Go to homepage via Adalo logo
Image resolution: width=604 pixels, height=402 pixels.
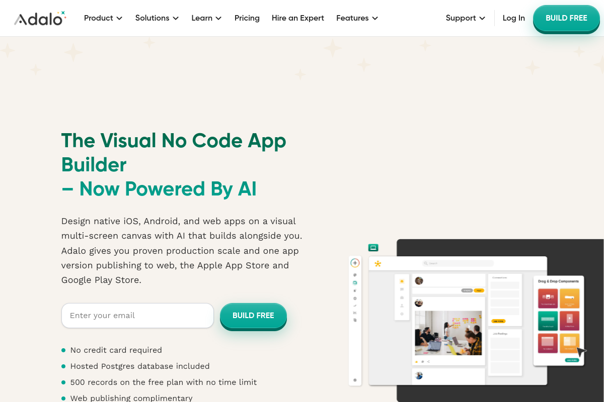[40, 18]
